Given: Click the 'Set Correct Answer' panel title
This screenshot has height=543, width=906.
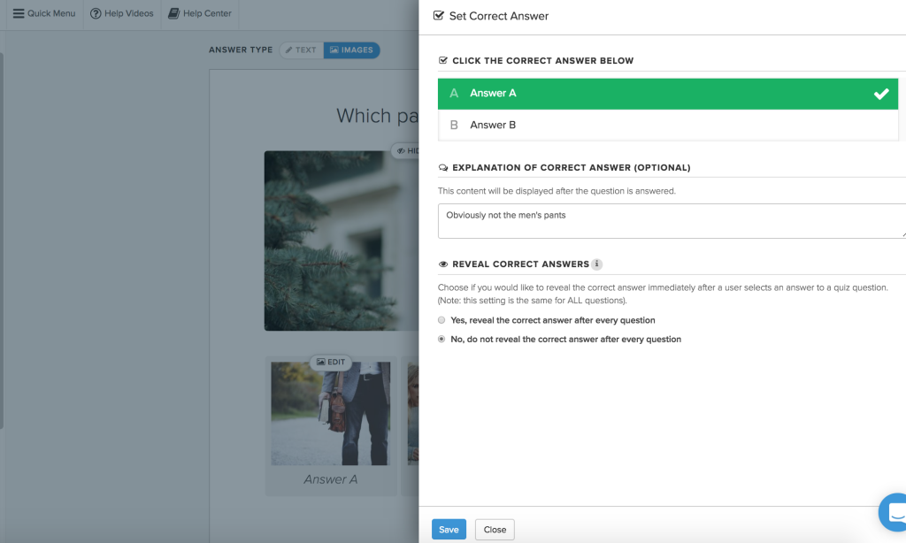Looking at the screenshot, I should [499, 16].
